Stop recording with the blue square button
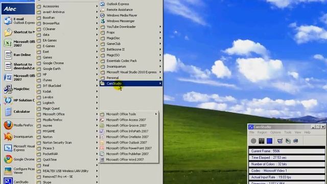 coord(269,141)
